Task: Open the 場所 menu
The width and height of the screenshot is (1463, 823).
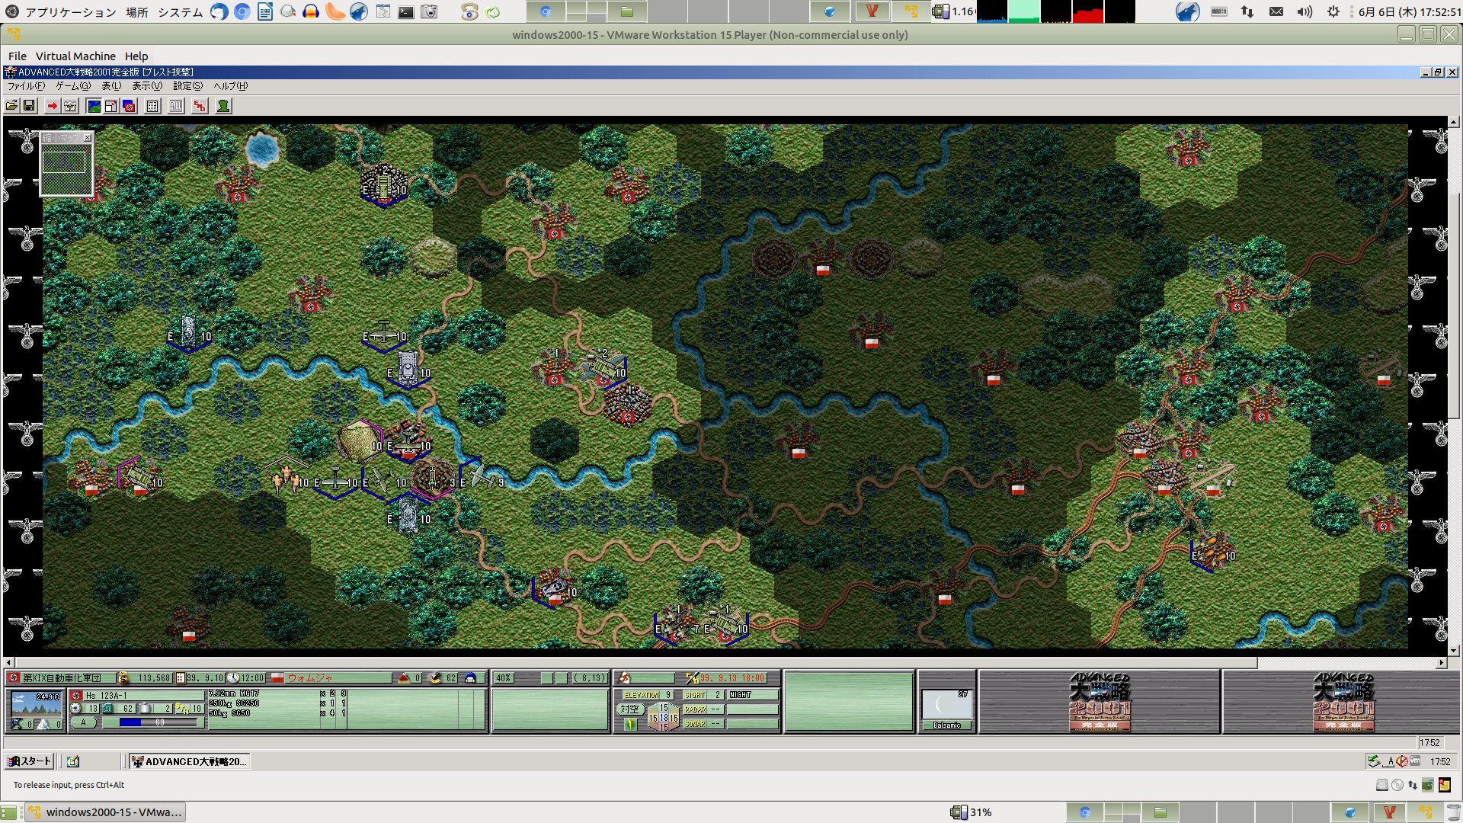Action: [137, 12]
